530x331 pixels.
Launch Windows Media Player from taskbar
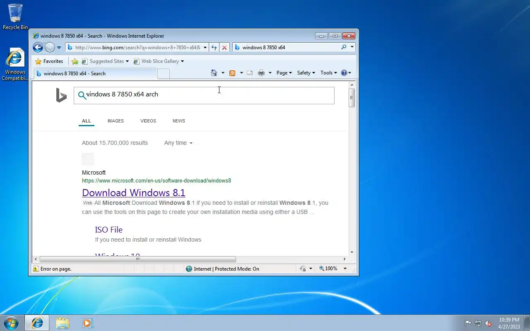(87, 323)
